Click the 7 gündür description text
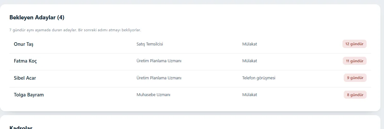This screenshot has height=129, width=384. click(75, 30)
